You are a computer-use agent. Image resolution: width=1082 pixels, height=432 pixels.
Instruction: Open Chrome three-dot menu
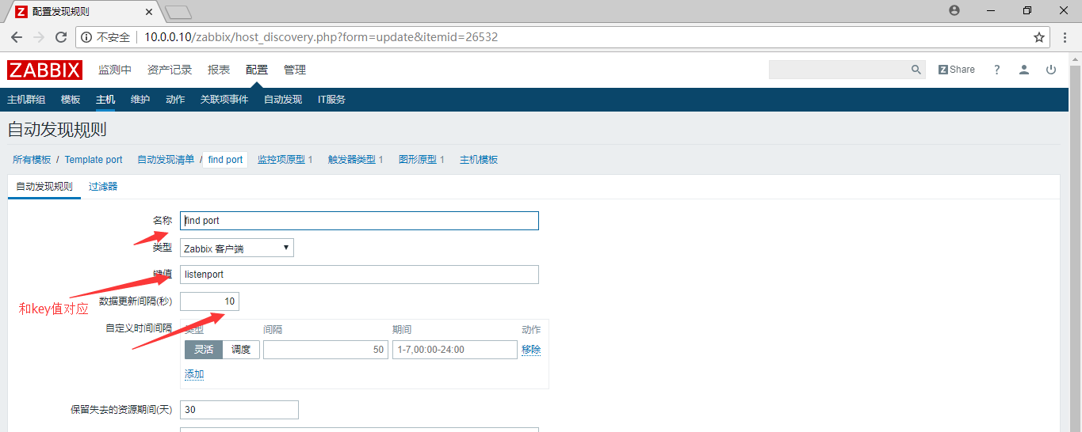pos(1065,37)
